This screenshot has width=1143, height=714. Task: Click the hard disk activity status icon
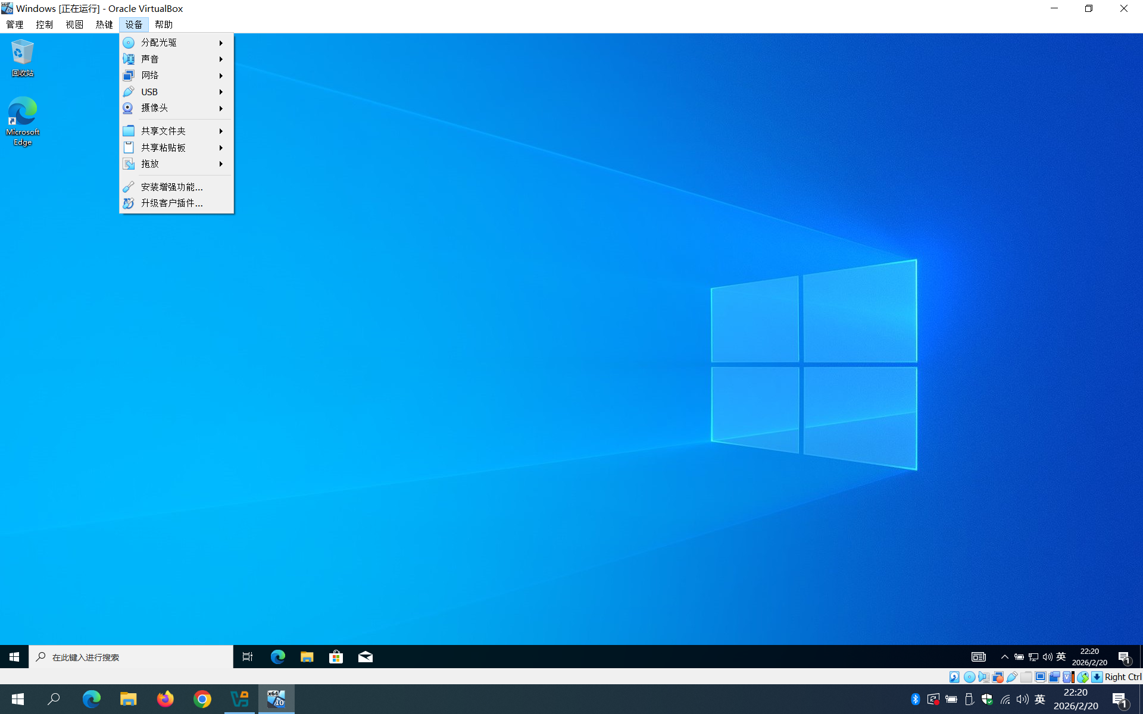pos(954,677)
